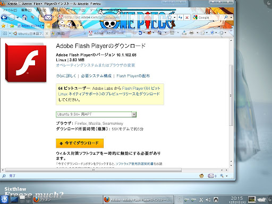This screenshot has height=204, width=272.
Task: Click the scissors Klipper tray icon
Action: point(201,200)
